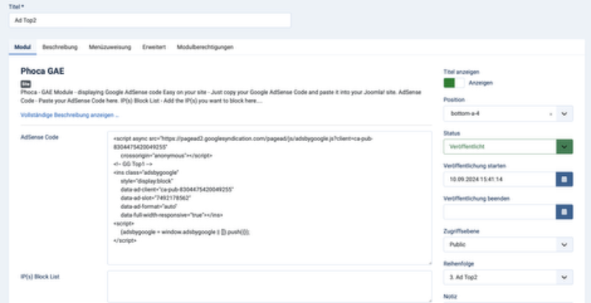Click the IP(s) Block List label
This screenshot has height=303, width=591.
click(40, 276)
